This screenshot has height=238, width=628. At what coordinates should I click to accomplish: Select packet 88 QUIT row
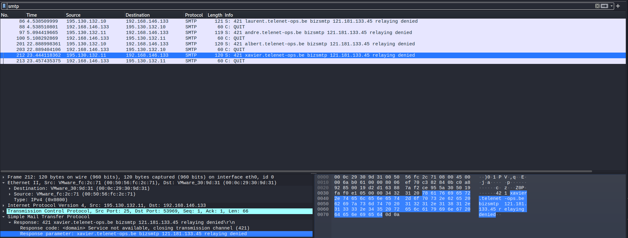(313, 27)
